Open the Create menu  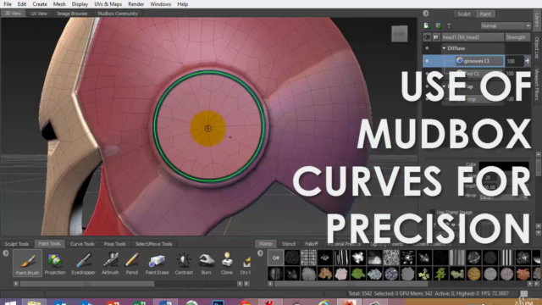click(x=40, y=4)
